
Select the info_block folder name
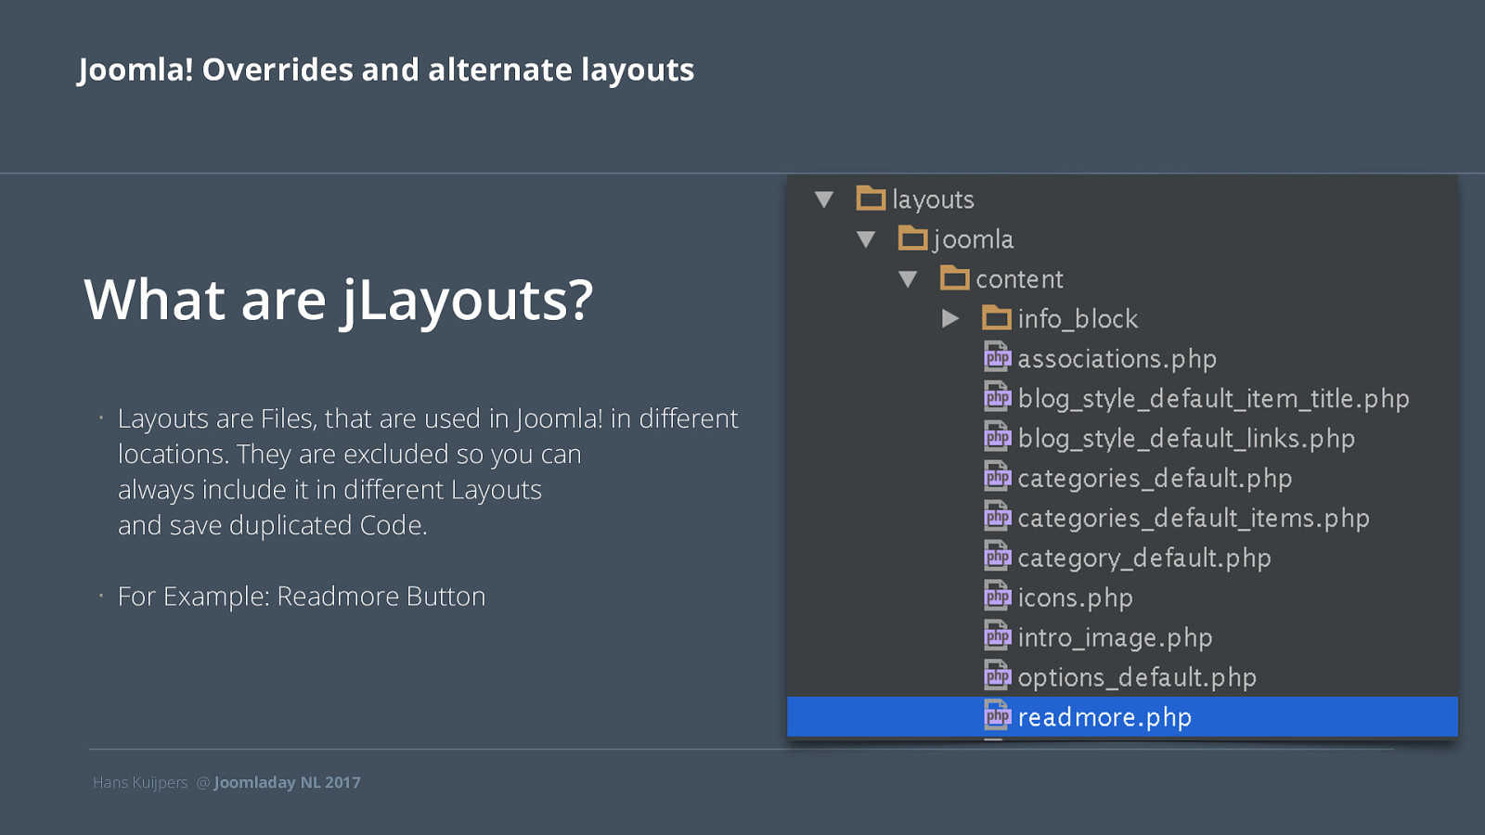pos(1078,319)
